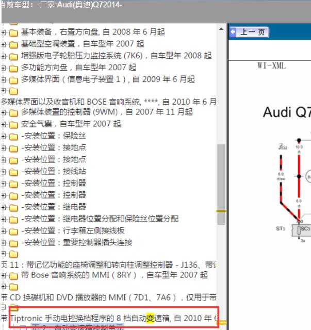Select 增强版电子轮胎压力监控系统 (7K6) entry
This screenshot has width=311, height=330.
(x=116, y=56)
